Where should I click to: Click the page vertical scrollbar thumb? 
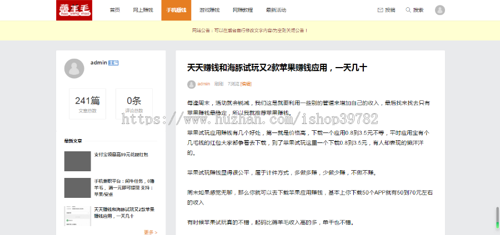pyautogui.click(x=497, y=218)
